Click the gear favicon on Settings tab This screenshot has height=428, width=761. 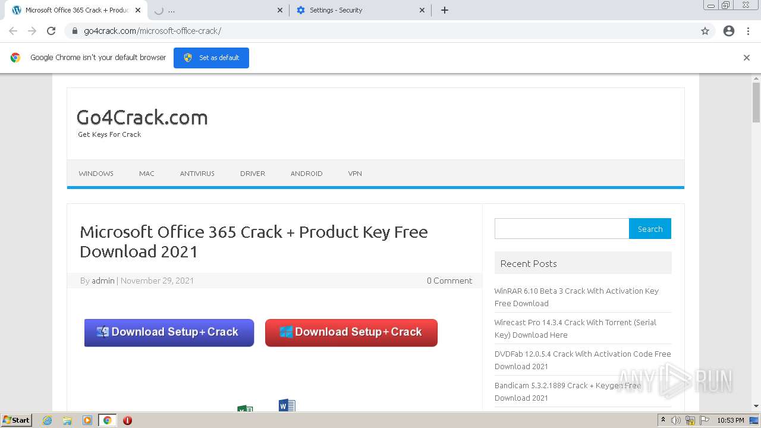(300, 10)
